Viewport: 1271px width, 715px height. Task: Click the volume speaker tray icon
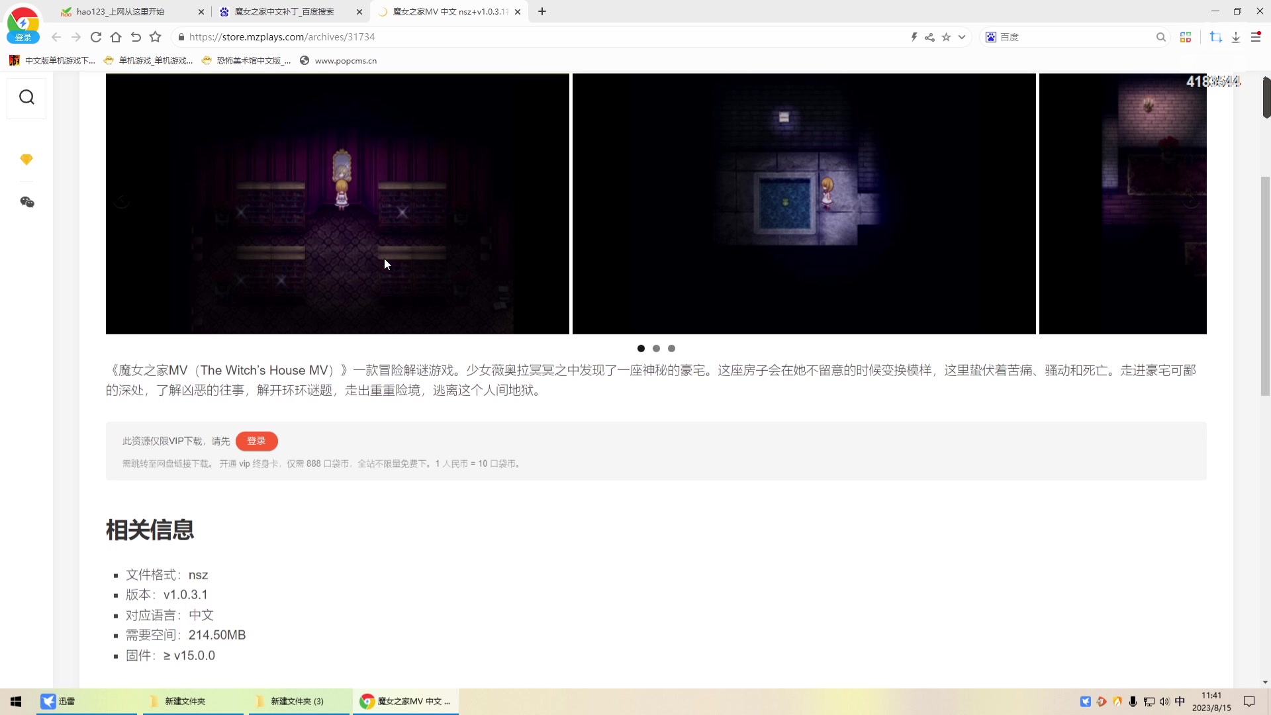coord(1164,702)
